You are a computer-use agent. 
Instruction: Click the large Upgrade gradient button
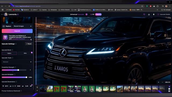[x=17, y=31]
